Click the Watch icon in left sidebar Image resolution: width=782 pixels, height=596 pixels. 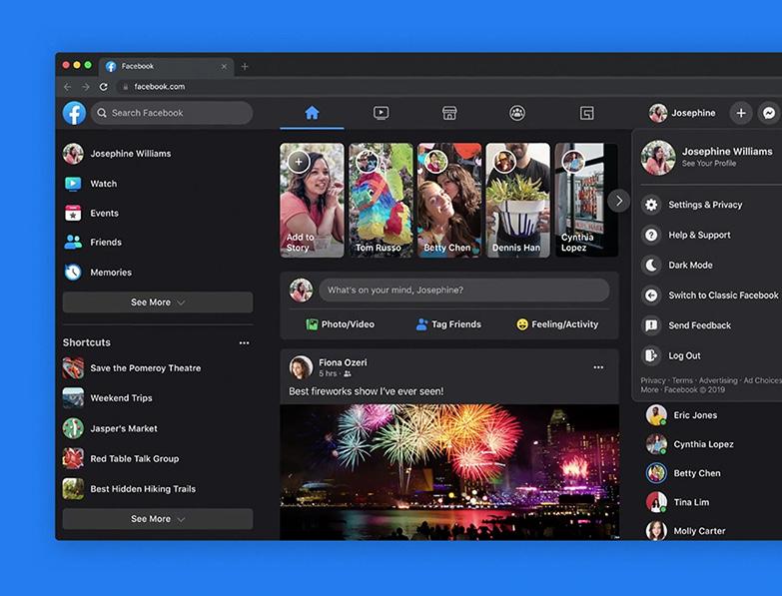(73, 184)
